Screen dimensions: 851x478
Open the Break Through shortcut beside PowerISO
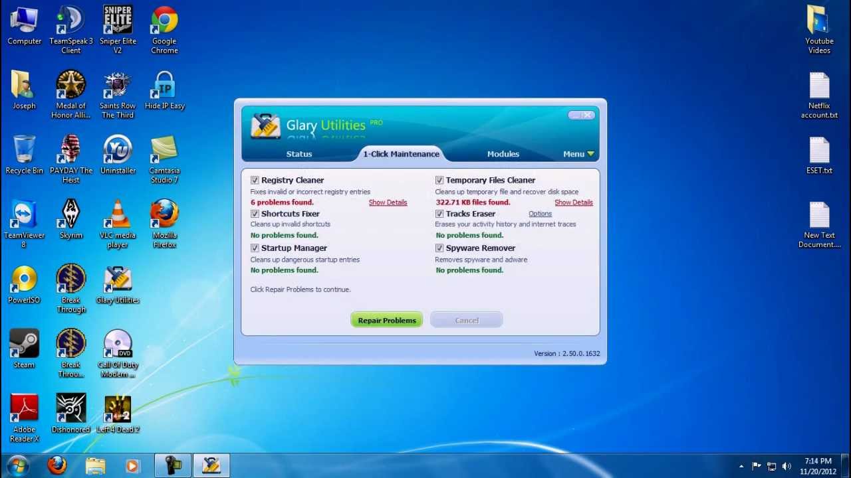[71, 288]
